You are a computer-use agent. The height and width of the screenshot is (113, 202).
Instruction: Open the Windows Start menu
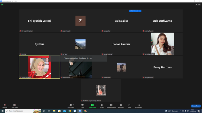(3, 111)
